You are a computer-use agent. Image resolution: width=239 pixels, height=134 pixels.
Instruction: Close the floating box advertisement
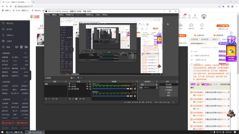[231, 33]
